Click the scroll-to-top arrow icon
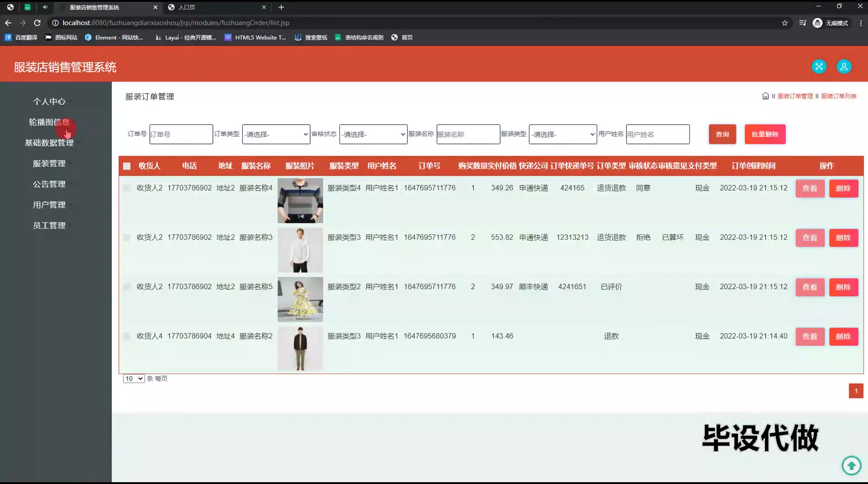The width and height of the screenshot is (868, 484). (x=851, y=465)
